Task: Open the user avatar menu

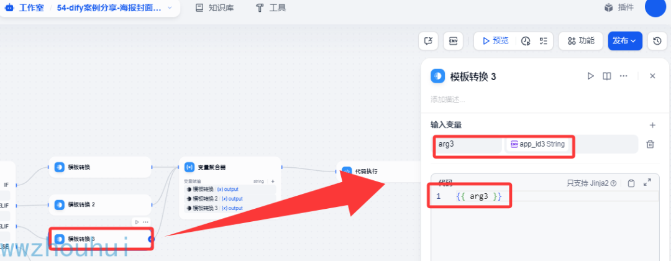Action: click(x=655, y=7)
